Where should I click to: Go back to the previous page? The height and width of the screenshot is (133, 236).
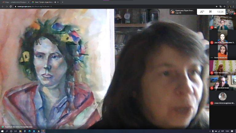pos(3,6)
